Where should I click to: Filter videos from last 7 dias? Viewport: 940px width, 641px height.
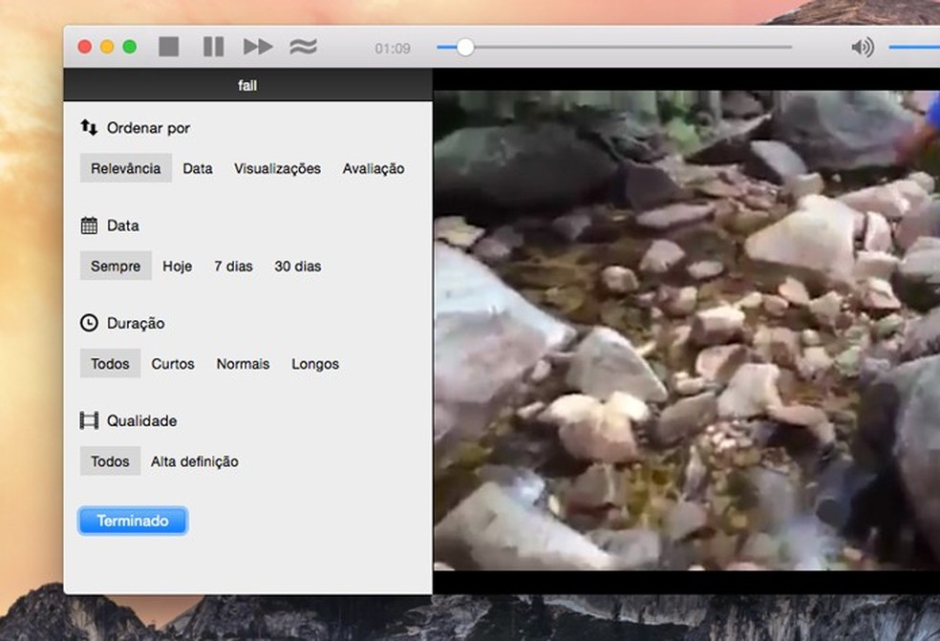(233, 267)
